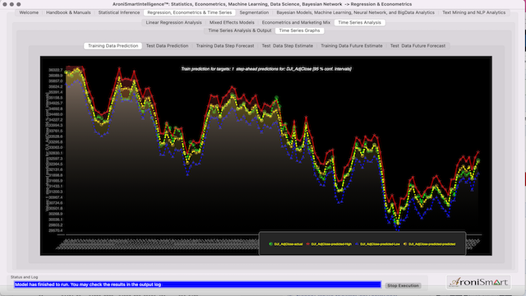The image size is (526, 296).
Task: Go to the Segmentation tab
Action: pyautogui.click(x=254, y=12)
